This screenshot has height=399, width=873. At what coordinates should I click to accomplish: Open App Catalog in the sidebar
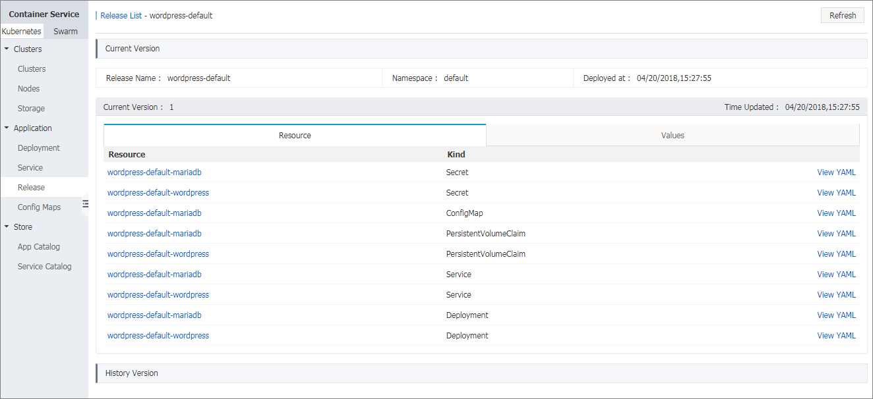point(39,246)
